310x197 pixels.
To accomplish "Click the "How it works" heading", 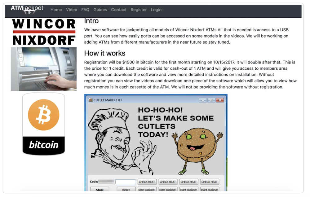I will tap(105, 53).
